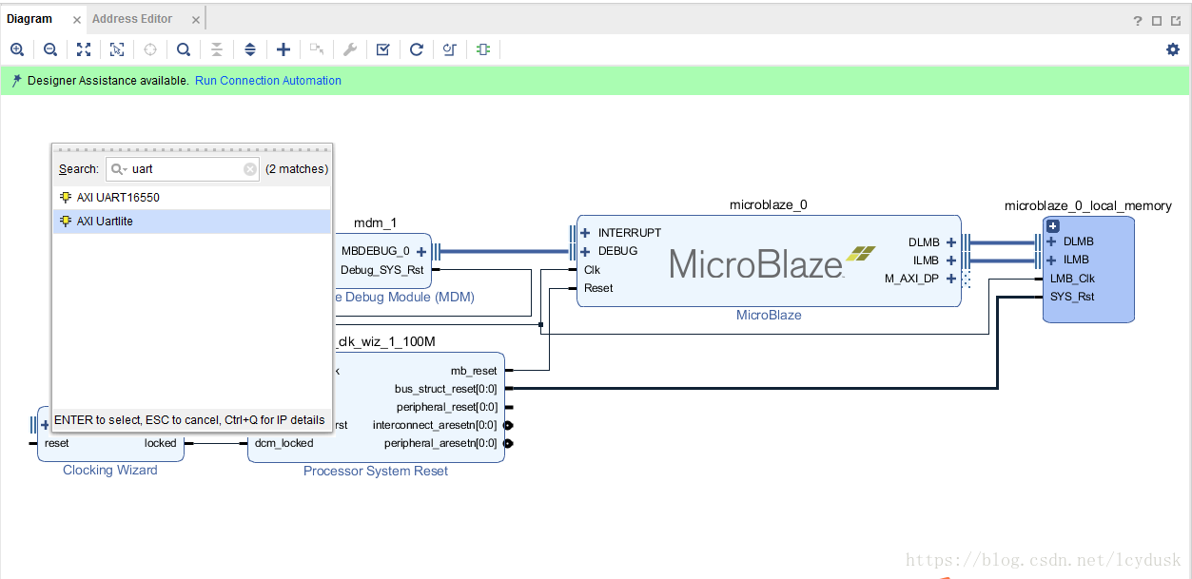Image resolution: width=1192 pixels, height=579 pixels.
Task: Select the dcm_locked pin
Action: (283, 443)
